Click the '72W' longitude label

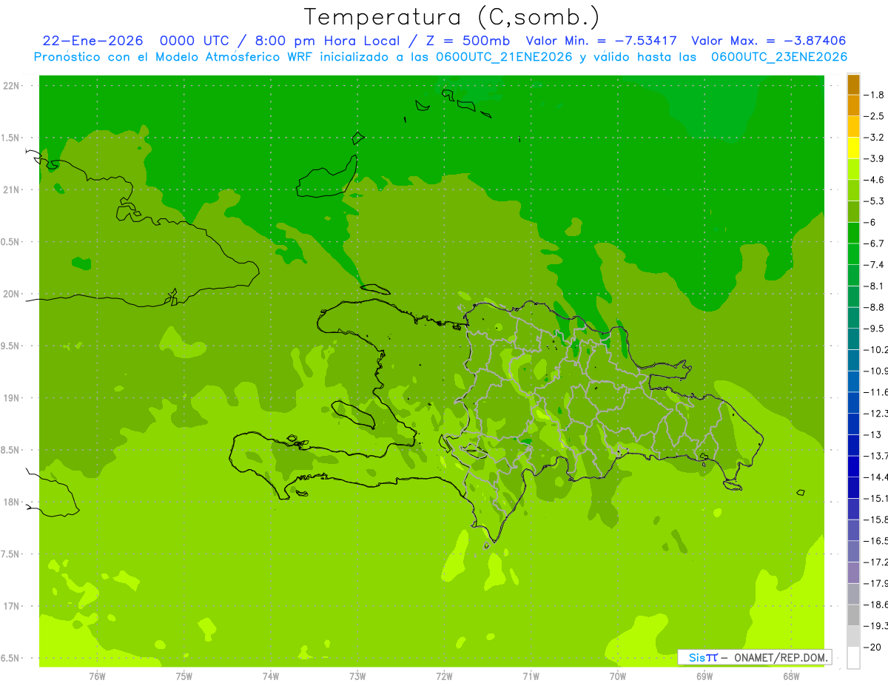444,676
